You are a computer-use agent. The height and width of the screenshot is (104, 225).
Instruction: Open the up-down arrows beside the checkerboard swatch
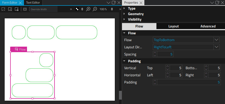pos(82,9)
